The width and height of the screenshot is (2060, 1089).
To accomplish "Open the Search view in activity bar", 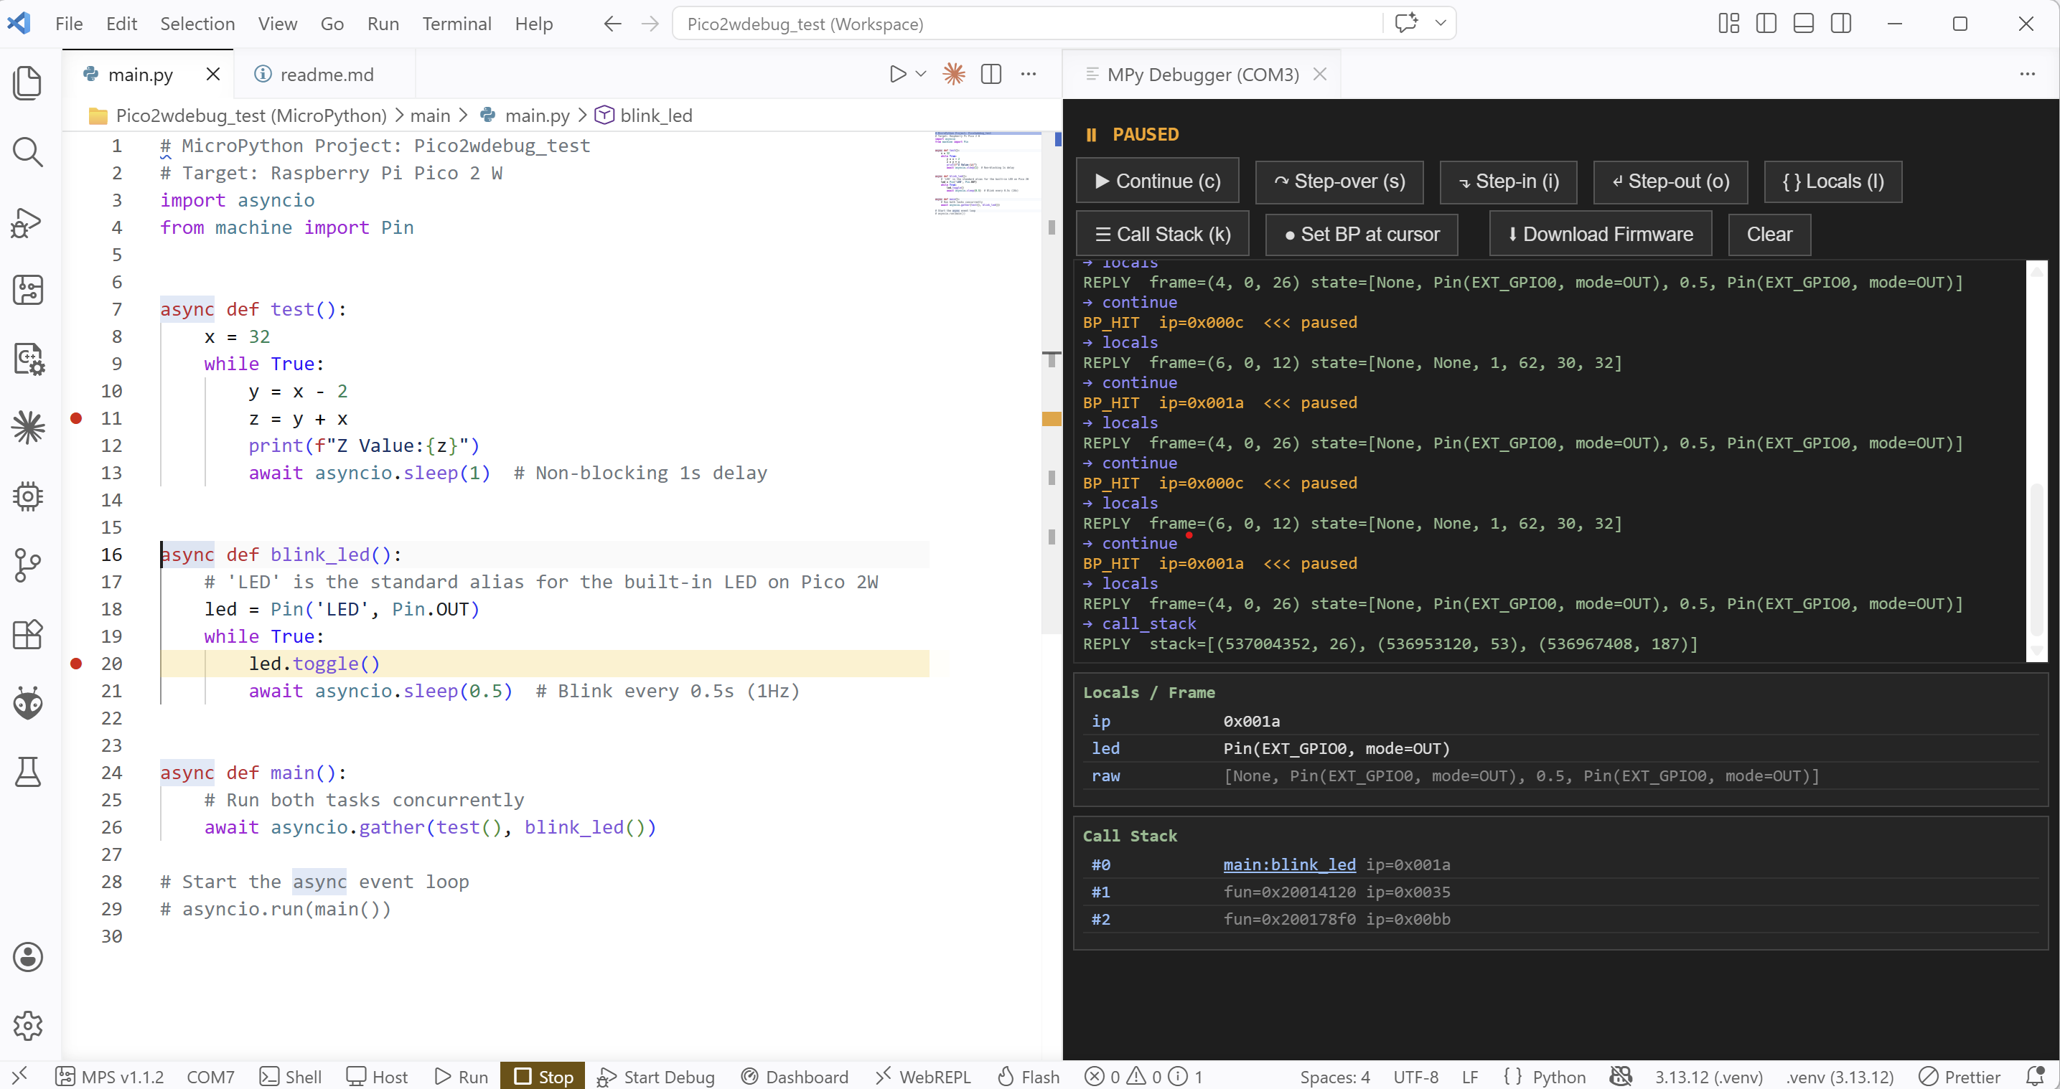I will [x=28, y=152].
